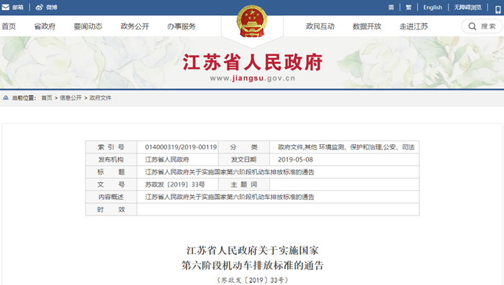Open the Weibo icon
504x285 pixels.
pyautogui.click(x=39, y=7)
